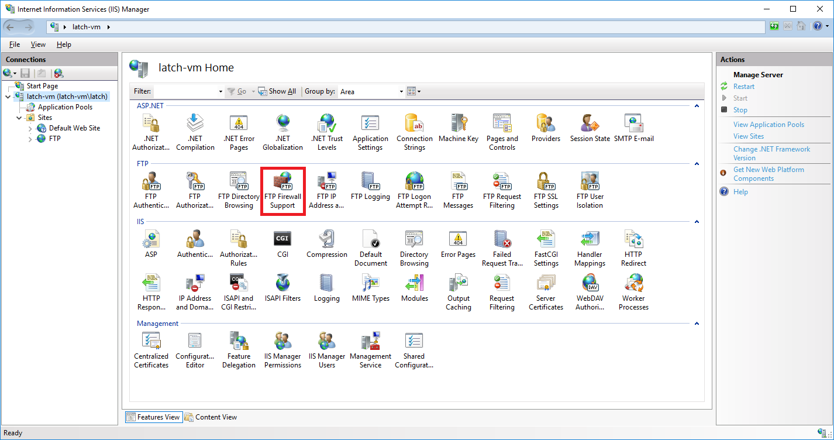
Task: Open FTP User Isolation feature
Action: coord(590,190)
